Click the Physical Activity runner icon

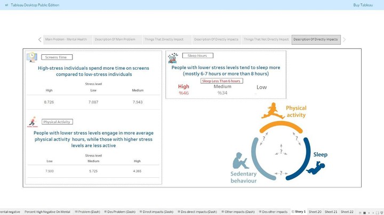click(33, 122)
